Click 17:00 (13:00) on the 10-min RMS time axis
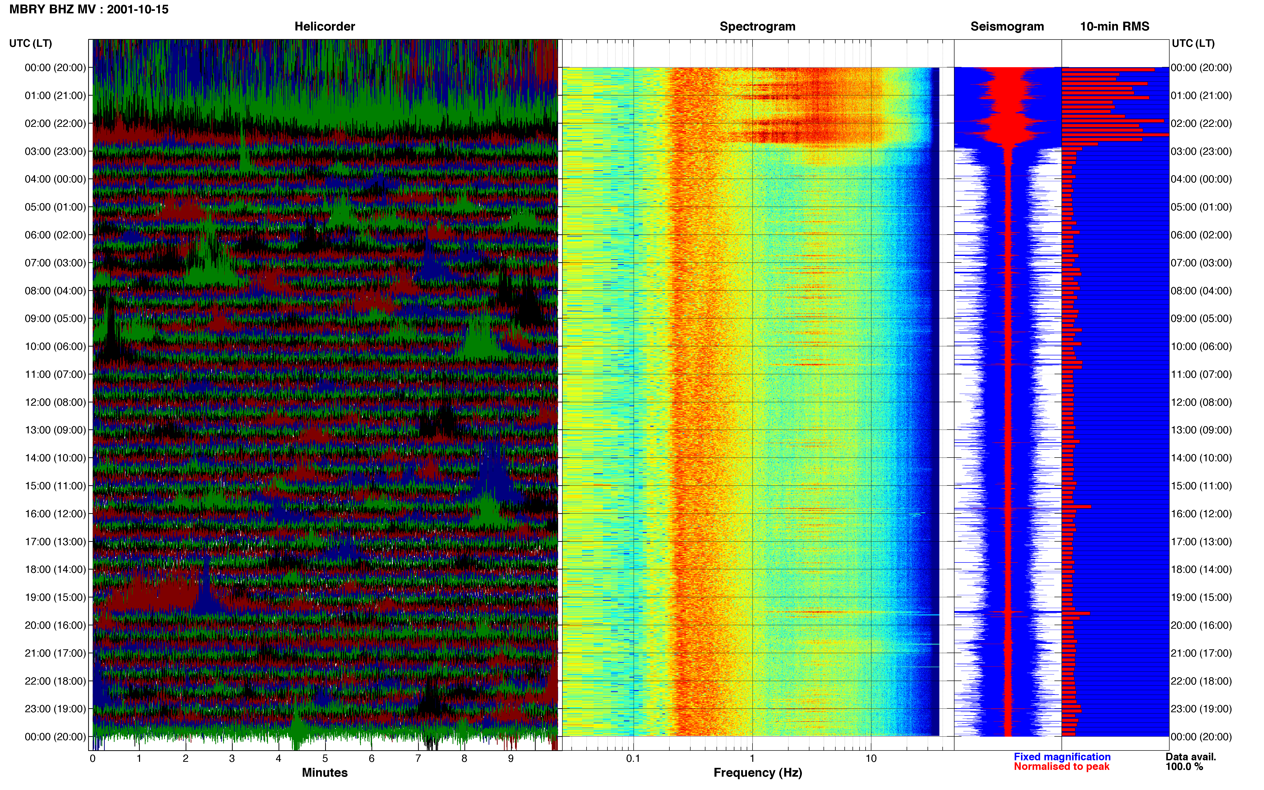This screenshot has height=790, width=1264. pos(1201,542)
